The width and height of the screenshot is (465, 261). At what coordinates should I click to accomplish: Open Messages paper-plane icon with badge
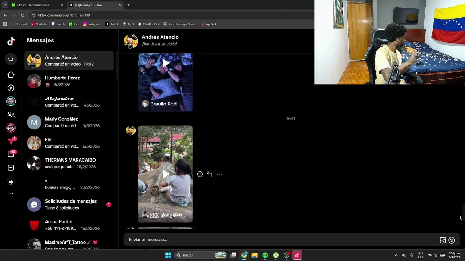coord(12,141)
